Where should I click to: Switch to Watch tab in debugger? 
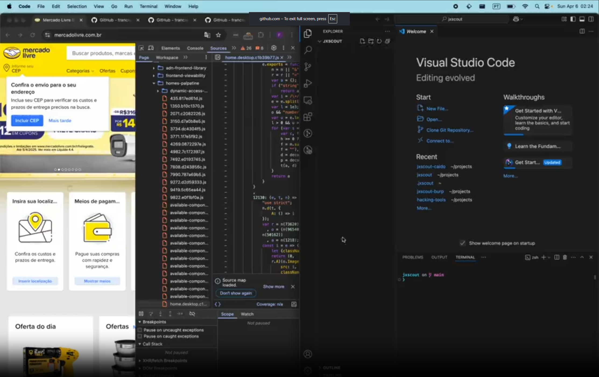pyautogui.click(x=247, y=314)
